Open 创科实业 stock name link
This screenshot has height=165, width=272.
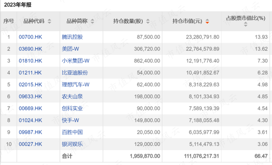pyautogui.click(x=72, y=109)
